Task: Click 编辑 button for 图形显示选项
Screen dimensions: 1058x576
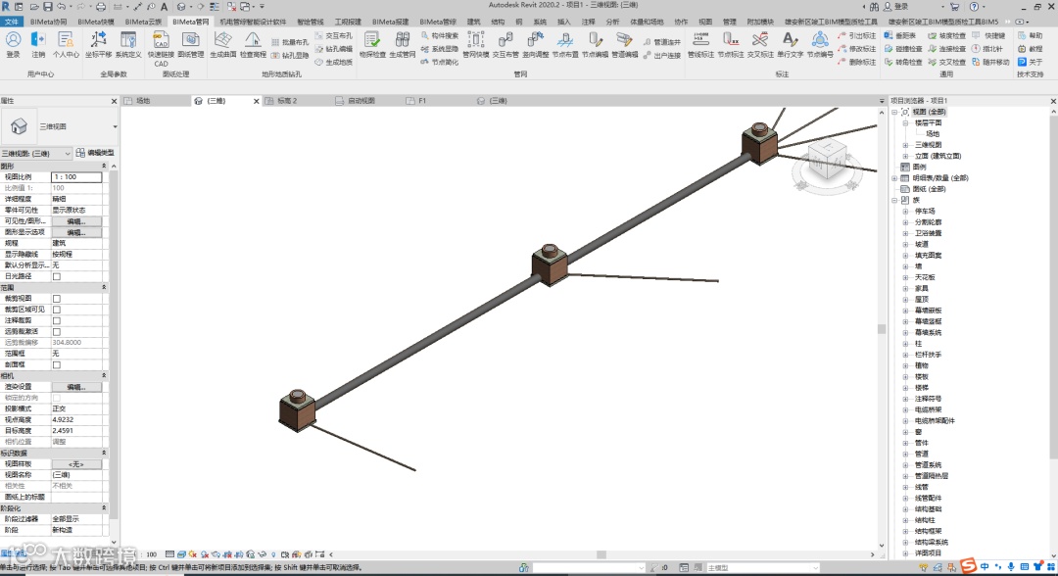Action: pos(76,232)
